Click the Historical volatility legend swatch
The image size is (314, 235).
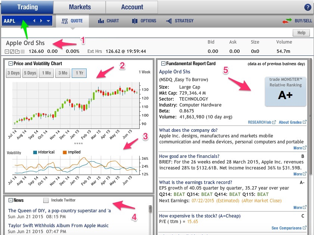[x=35, y=152]
